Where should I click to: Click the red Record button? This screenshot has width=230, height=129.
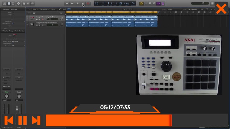(x=88, y=3)
